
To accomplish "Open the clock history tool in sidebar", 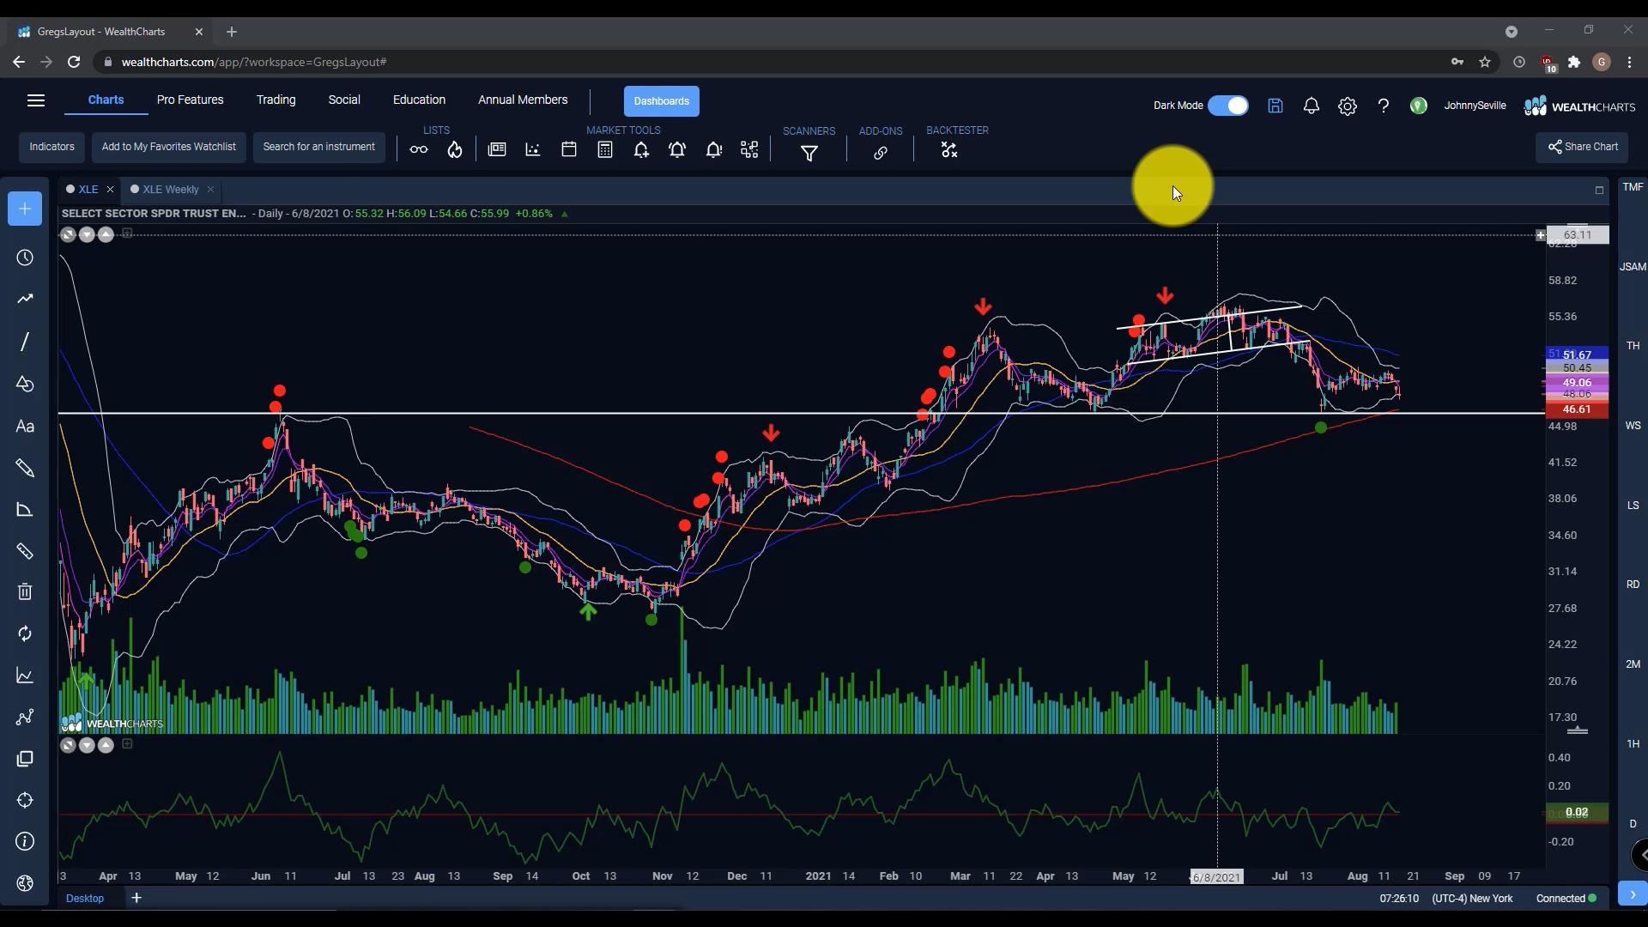I will tap(25, 258).
